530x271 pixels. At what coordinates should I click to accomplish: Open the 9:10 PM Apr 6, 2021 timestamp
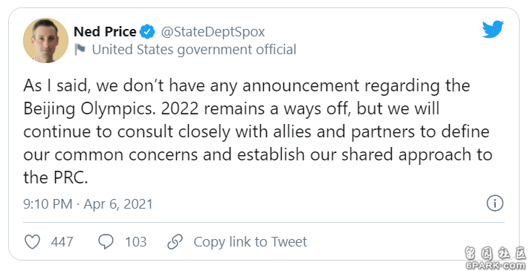point(88,204)
